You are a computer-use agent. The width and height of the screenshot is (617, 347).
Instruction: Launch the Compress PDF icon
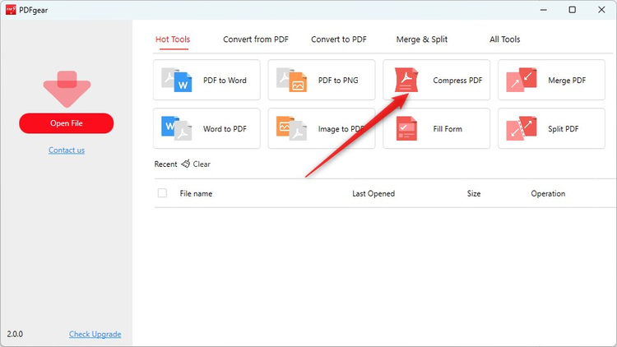pos(406,80)
